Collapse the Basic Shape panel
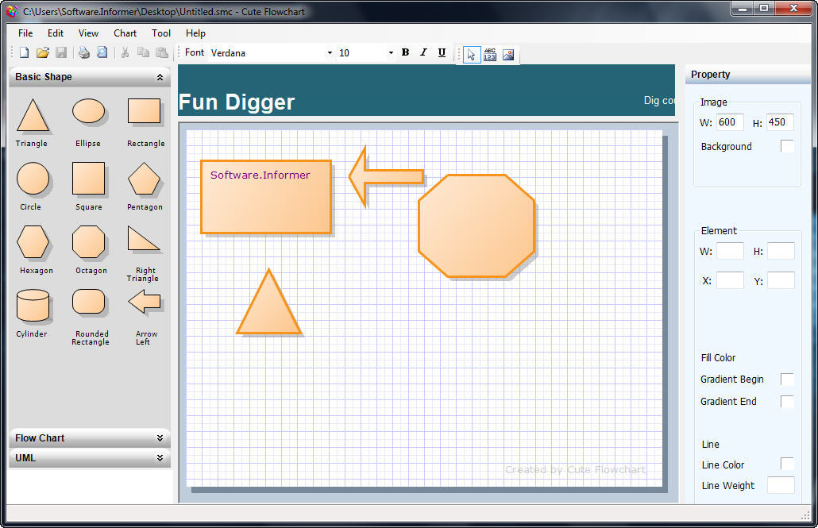This screenshot has width=818, height=528. (160, 77)
